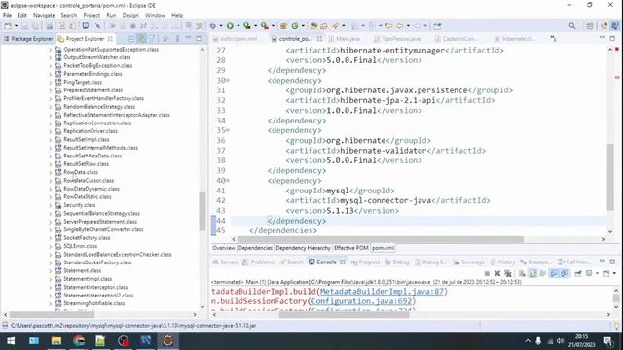Screen dimensions: 623x350
Task: Open the Run button dropdown arrow
Action: pos(238,26)
